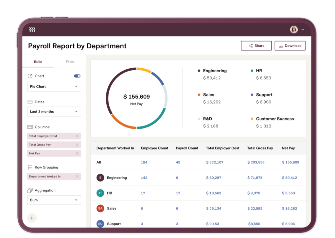Switch to the Filter tab
335x238 pixels.
coord(70,62)
